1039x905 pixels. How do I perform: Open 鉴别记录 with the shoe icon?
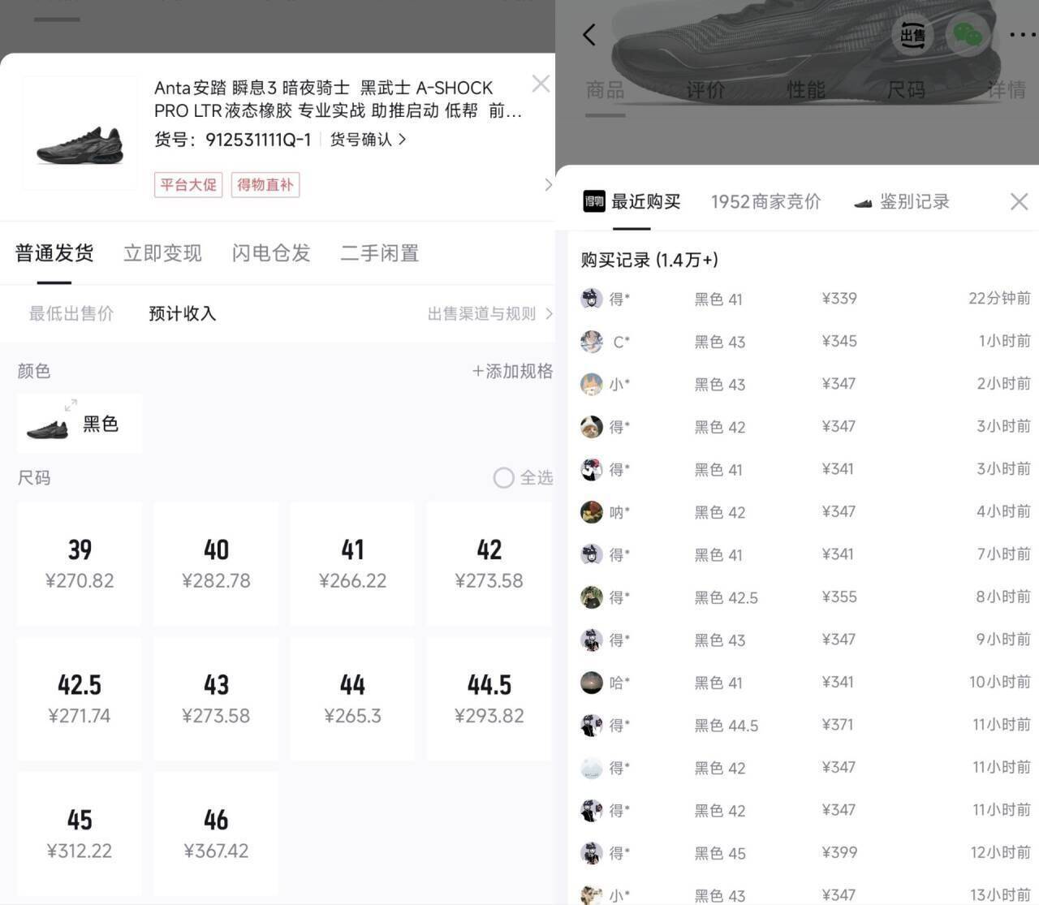pyautogui.click(x=902, y=201)
